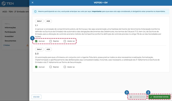Close the Votos panel with the X icon
The height and width of the screenshot is (101, 172).
pos(32,3)
